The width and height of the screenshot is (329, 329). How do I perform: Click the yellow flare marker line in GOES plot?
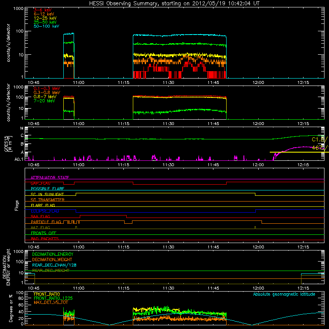pos(299,152)
